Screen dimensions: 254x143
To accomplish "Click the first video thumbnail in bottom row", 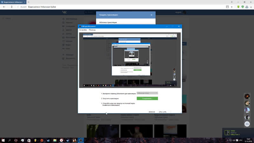I will point(103,131).
